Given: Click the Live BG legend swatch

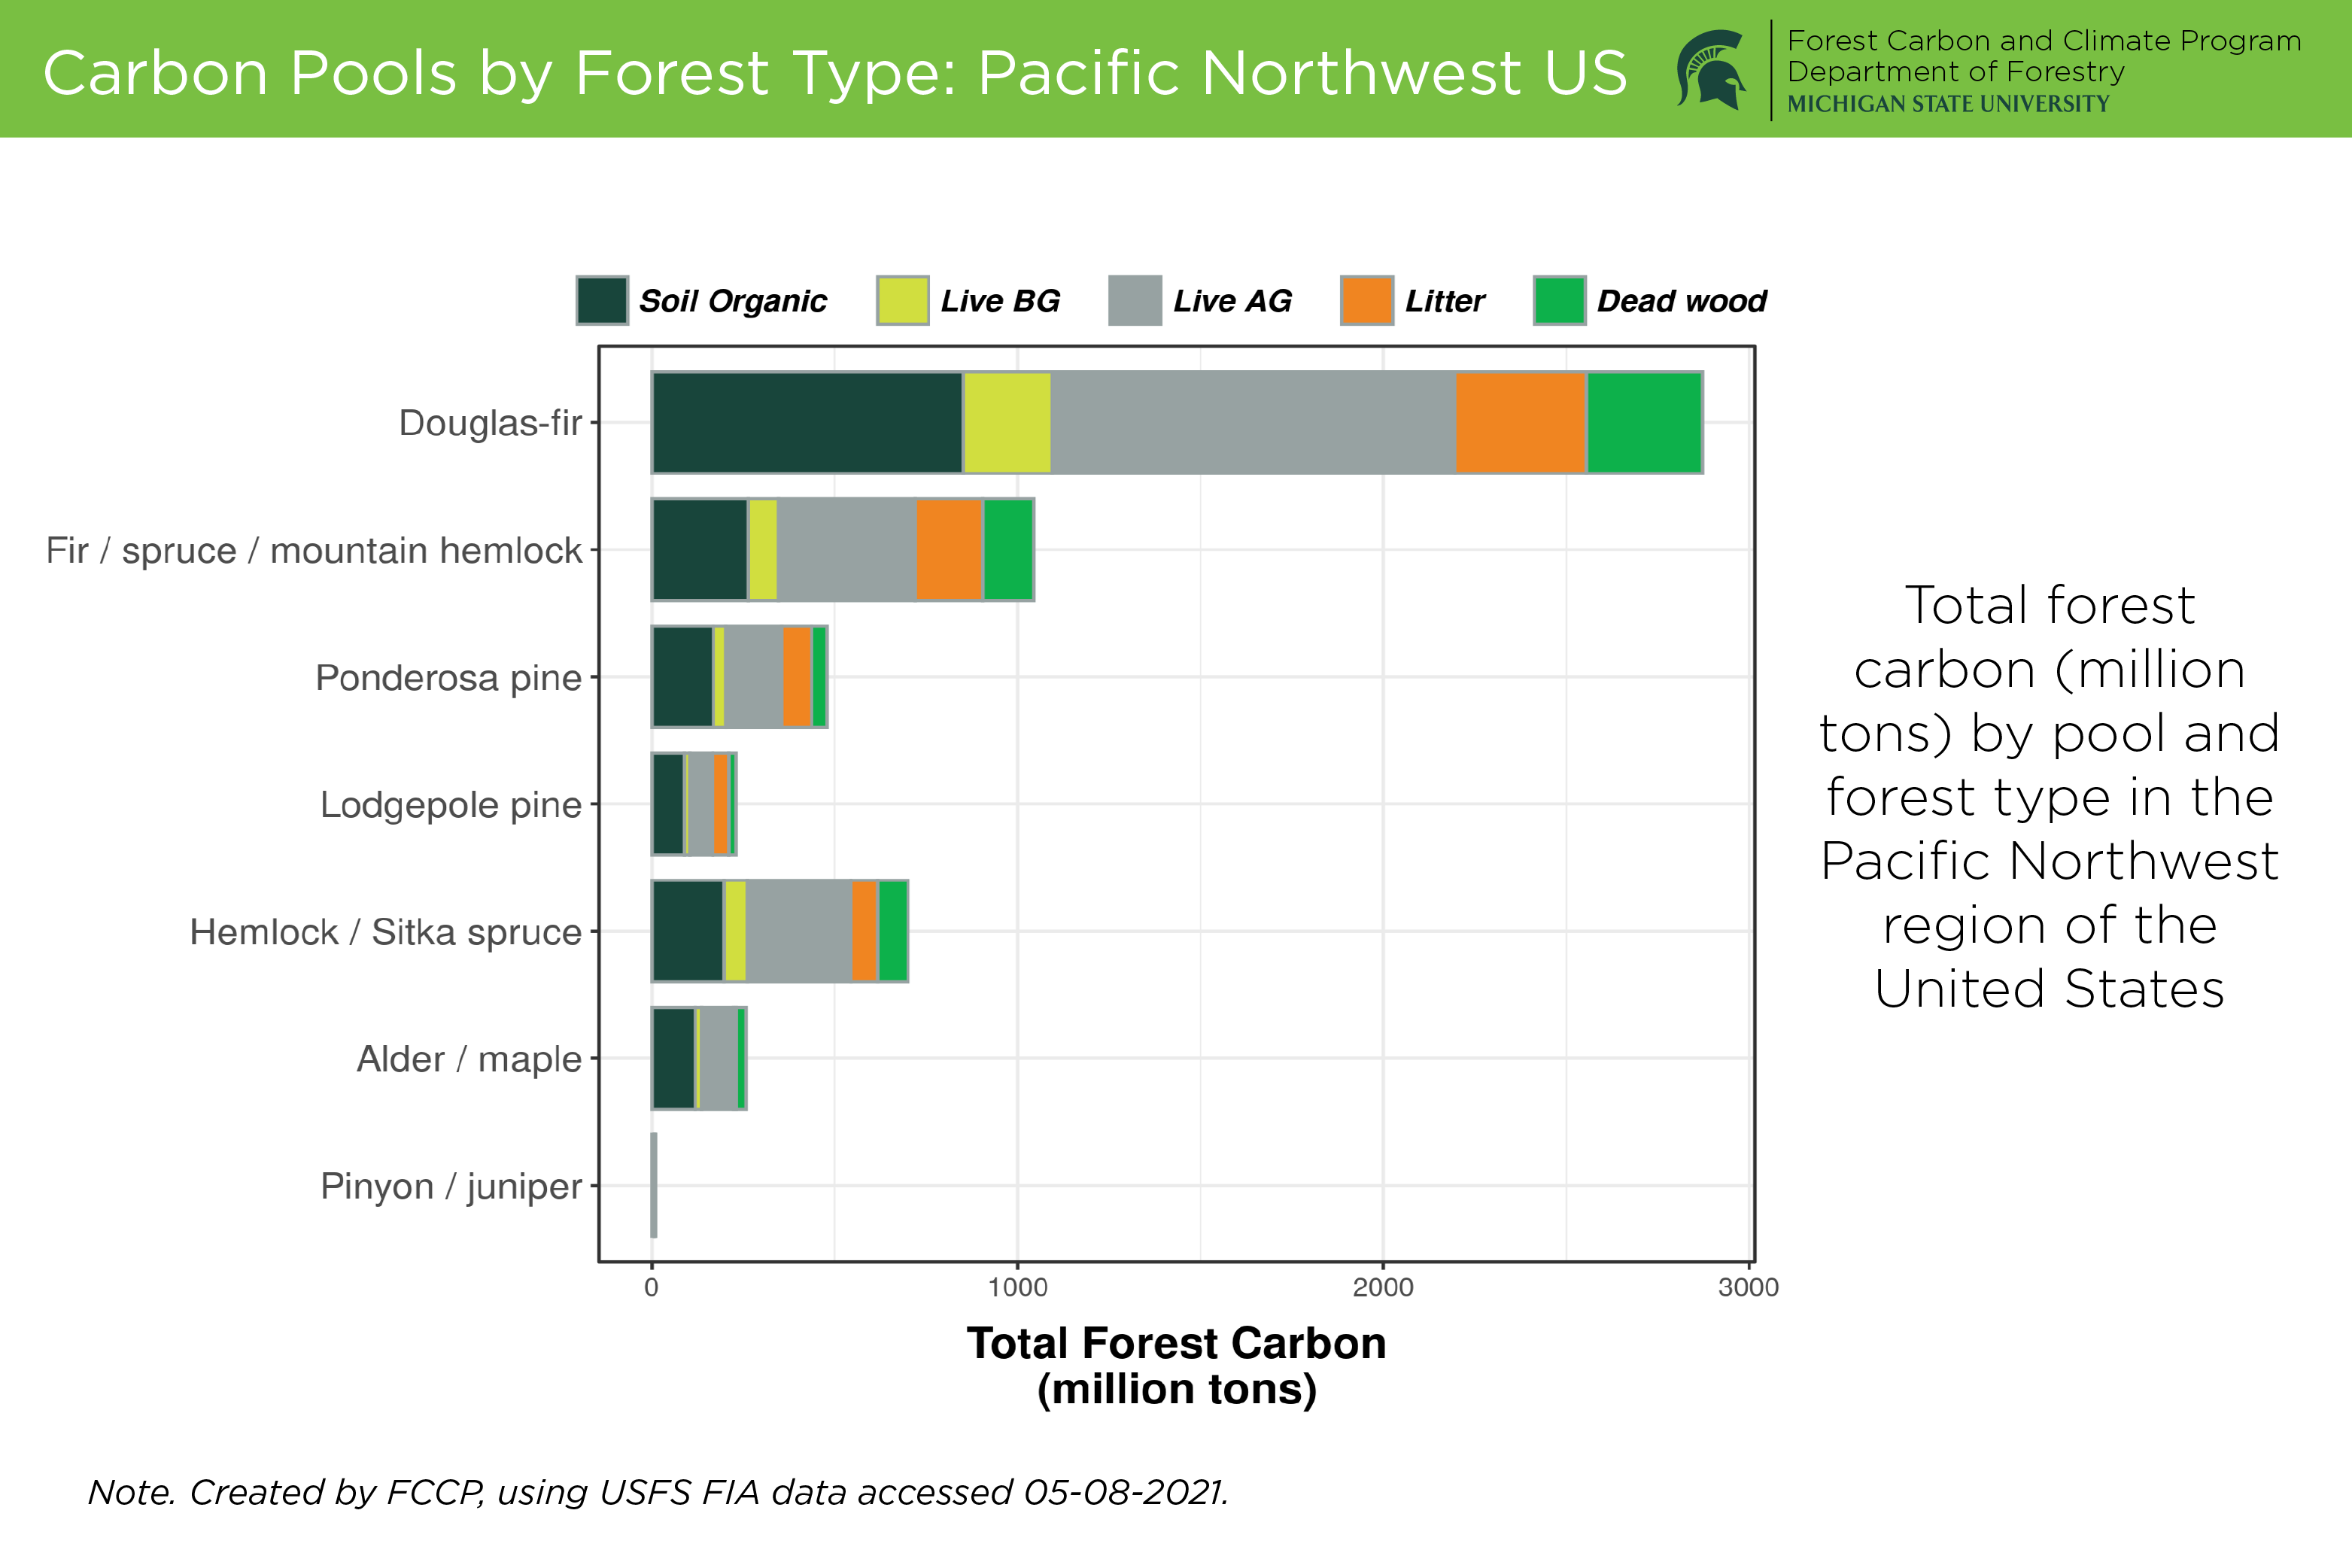Looking at the screenshot, I should point(902,301).
